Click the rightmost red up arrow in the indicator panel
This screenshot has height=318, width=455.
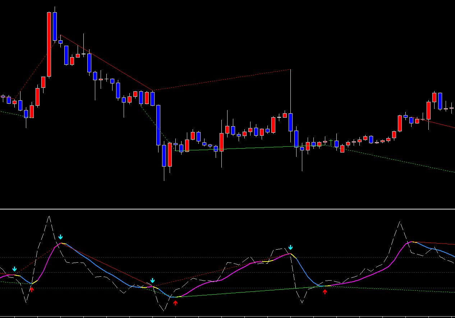(x=325, y=292)
